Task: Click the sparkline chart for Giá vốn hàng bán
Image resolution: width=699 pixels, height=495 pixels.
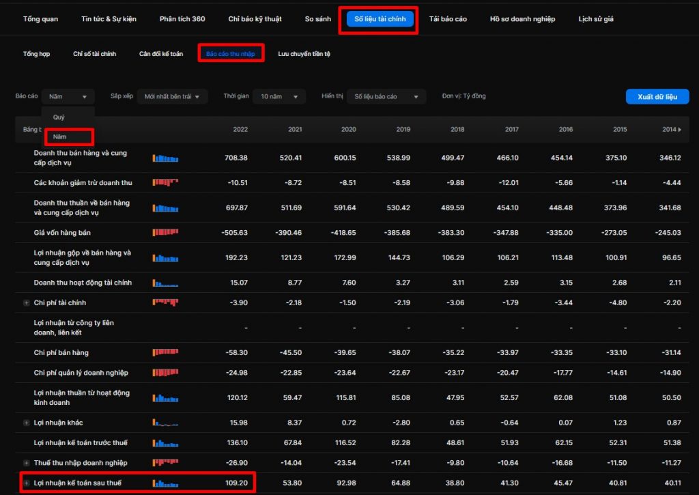Action: [165, 233]
